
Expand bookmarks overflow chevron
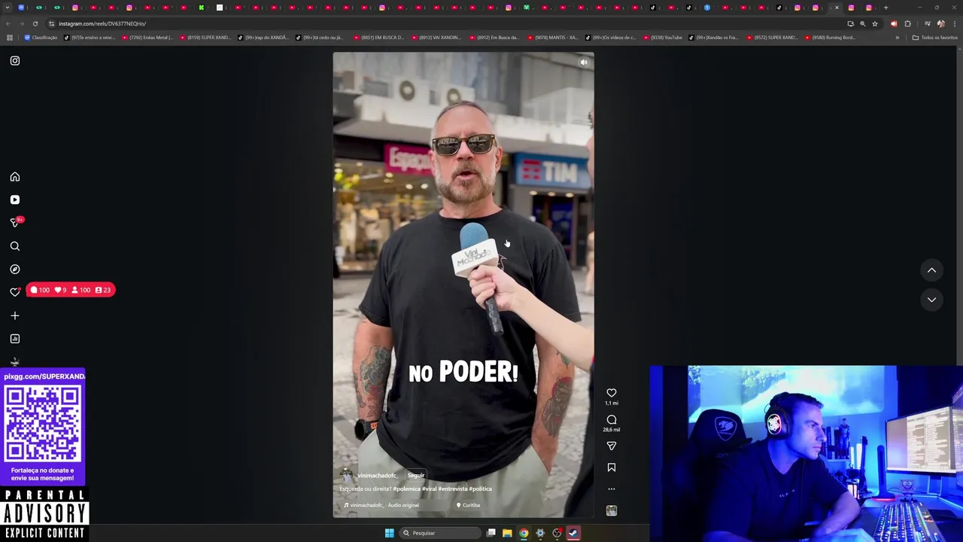click(897, 38)
